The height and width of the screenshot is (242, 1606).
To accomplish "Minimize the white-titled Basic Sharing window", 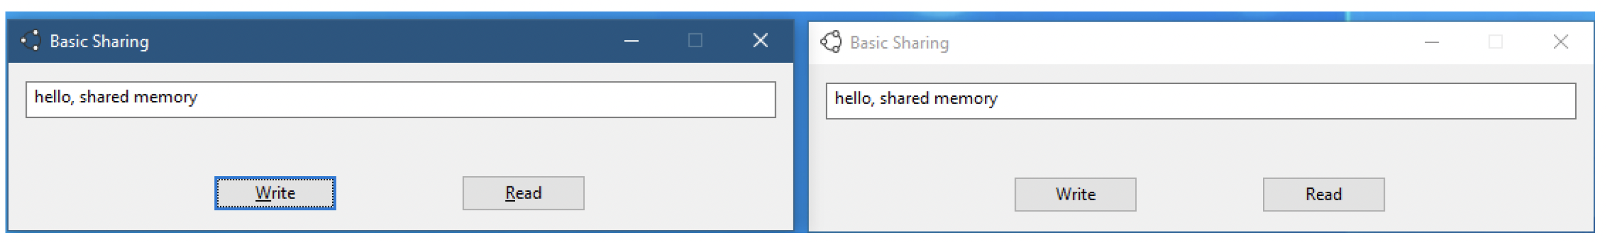I will coord(1432,42).
